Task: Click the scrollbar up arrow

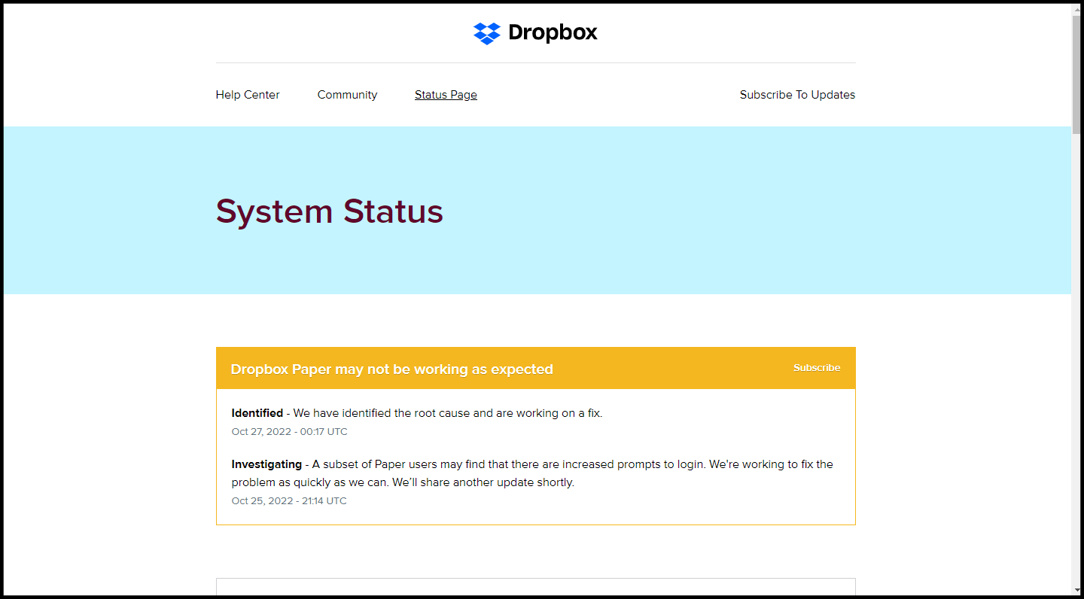Action: tap(1077, 8)
